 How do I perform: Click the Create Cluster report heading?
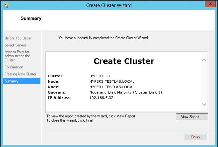point(124,61)
